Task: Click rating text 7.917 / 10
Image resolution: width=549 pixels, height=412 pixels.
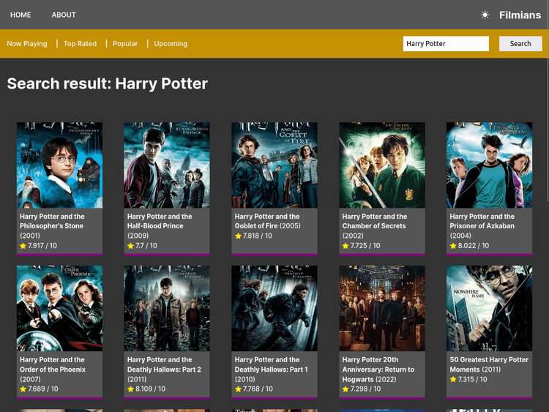Action: click(42, 246)
